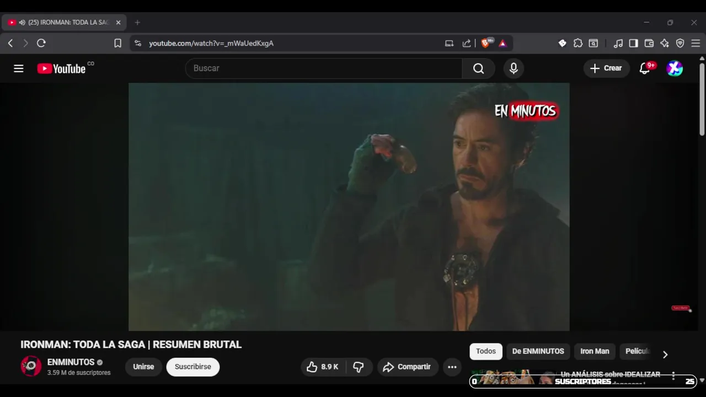Select the Películas filter chip
Viewport: 706px width, 397px height.
pyautogui.click(x=637, y=351)
